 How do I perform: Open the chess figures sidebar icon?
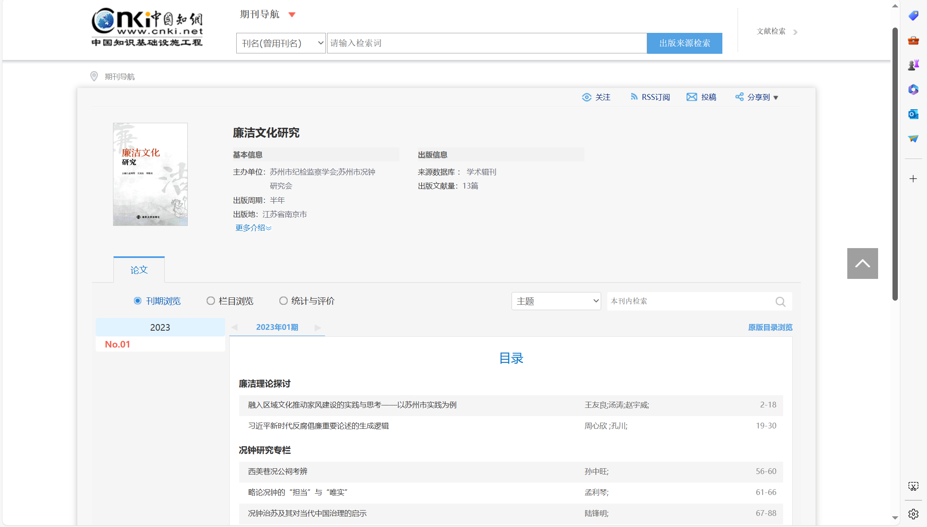click(913, 65)
